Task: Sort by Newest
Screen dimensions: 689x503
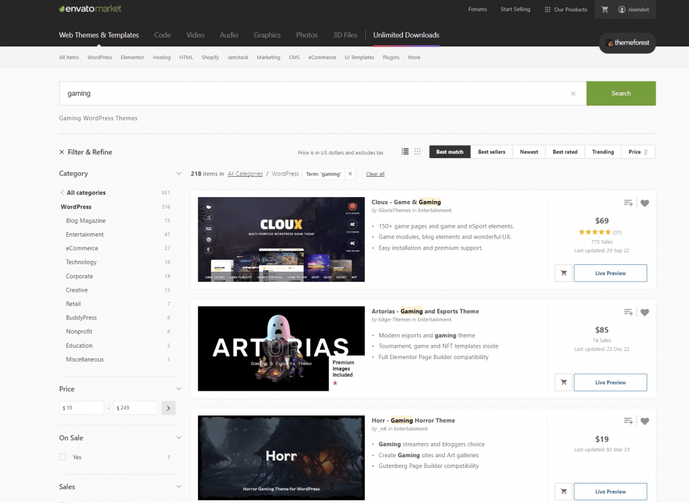Action: coord(529,152)
